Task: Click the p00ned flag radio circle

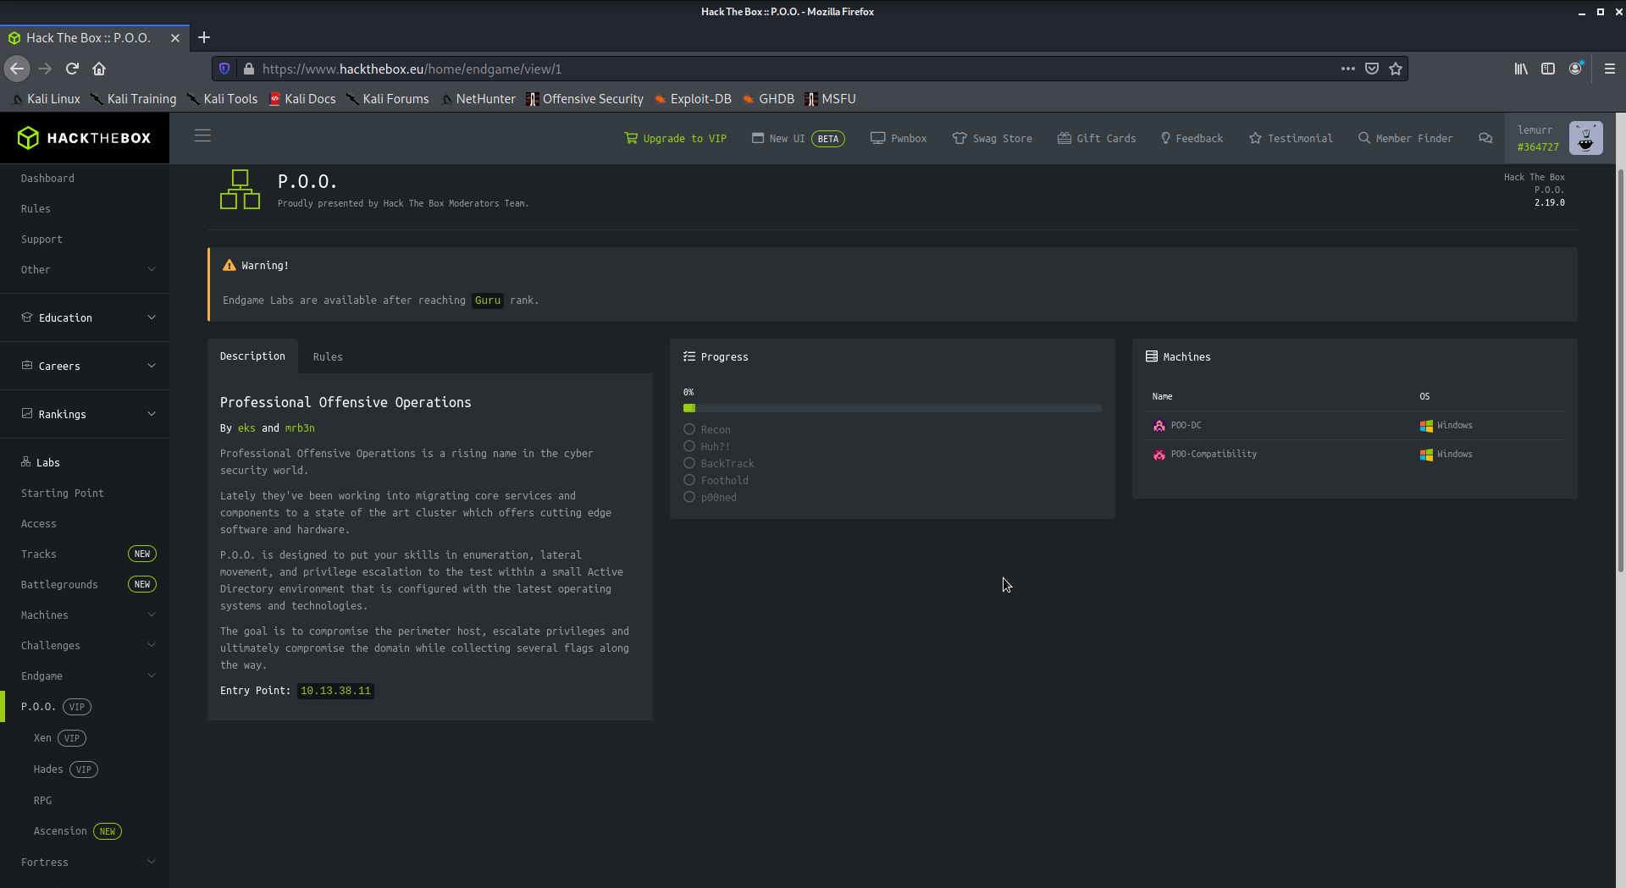Action: click(689, 497)
